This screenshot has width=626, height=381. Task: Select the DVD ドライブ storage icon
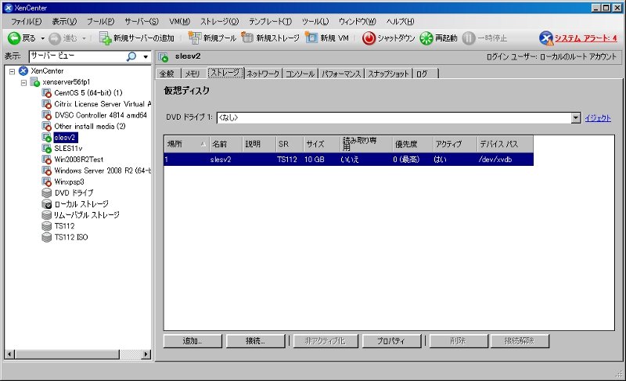[x=47, y=193]
